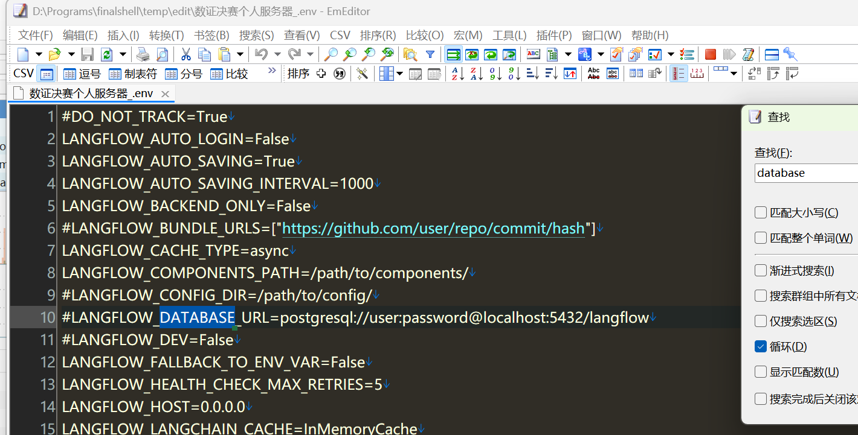Open the 宏(M) menu
The image size is (858, 435).
468,35
